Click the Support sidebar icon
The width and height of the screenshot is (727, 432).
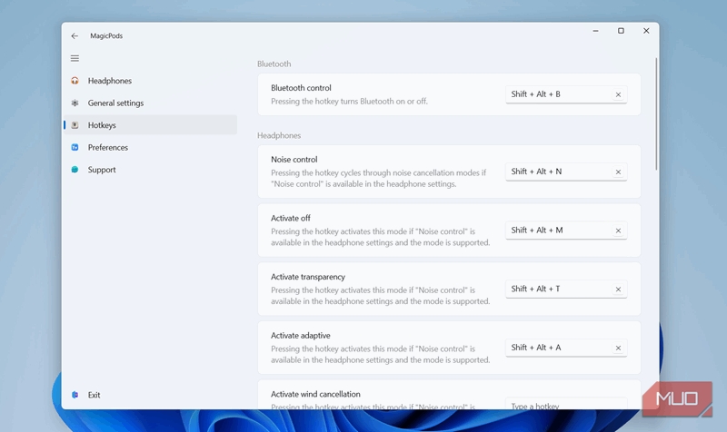pyautogui.click(x=75, y=170)
